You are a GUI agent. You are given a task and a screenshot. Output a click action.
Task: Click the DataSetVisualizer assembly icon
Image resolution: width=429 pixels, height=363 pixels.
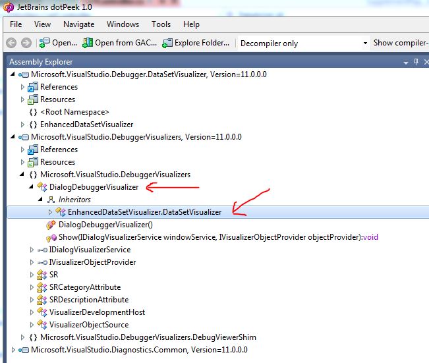(x=24, y=74)
